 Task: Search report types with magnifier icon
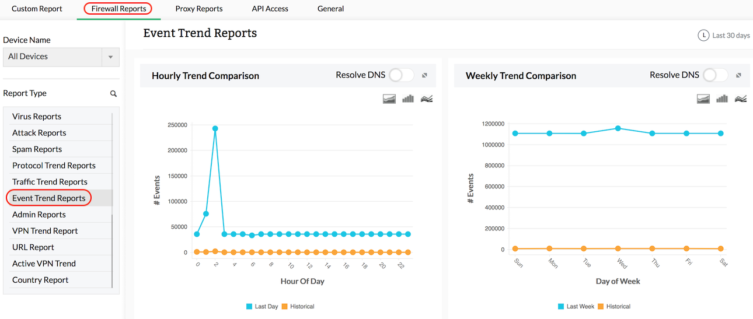pyautogui.click(x=113, y=93)
